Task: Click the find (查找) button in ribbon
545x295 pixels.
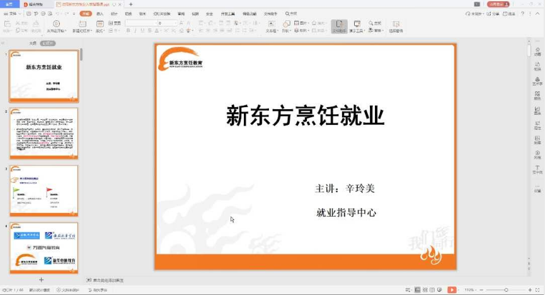Action: [x=375, y=23]
